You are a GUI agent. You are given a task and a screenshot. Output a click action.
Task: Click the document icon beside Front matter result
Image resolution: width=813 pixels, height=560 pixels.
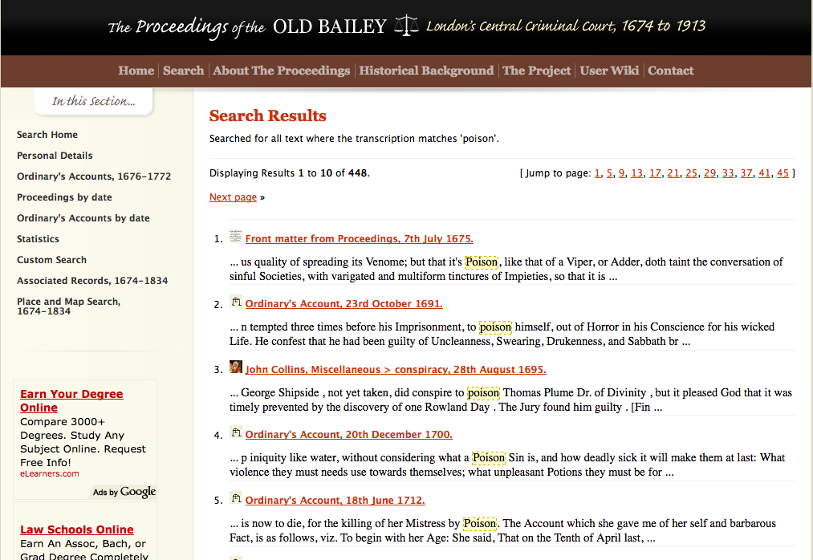click(x=236, y=237)
